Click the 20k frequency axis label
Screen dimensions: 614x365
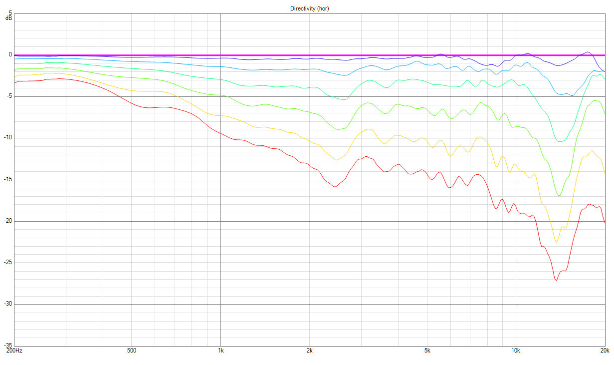(604, 351)
